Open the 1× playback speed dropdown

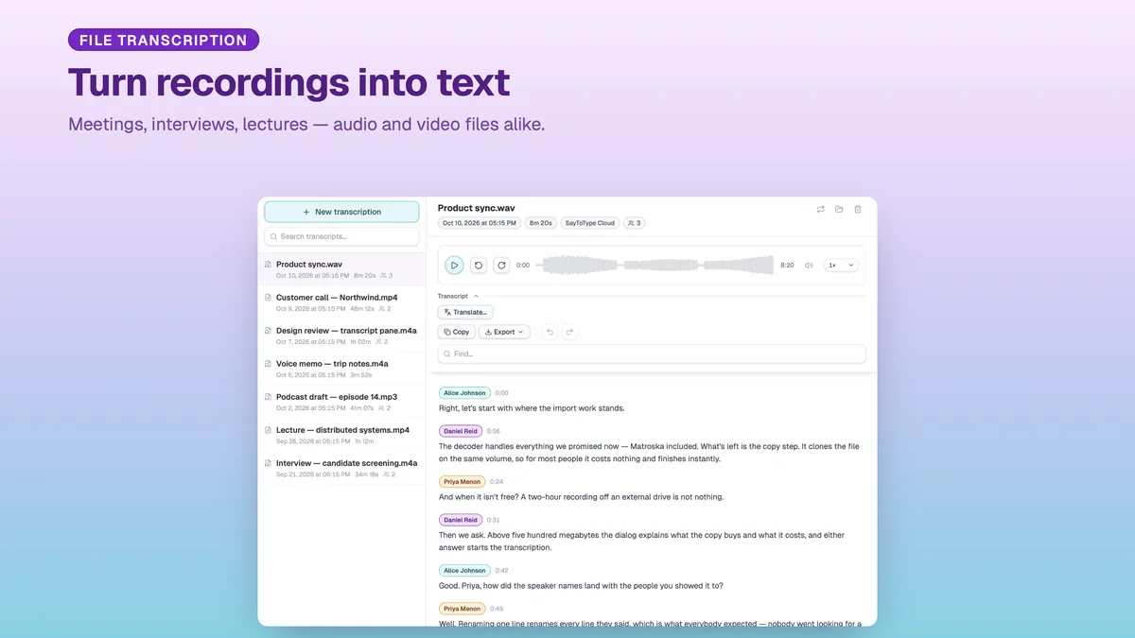point(841,266)
